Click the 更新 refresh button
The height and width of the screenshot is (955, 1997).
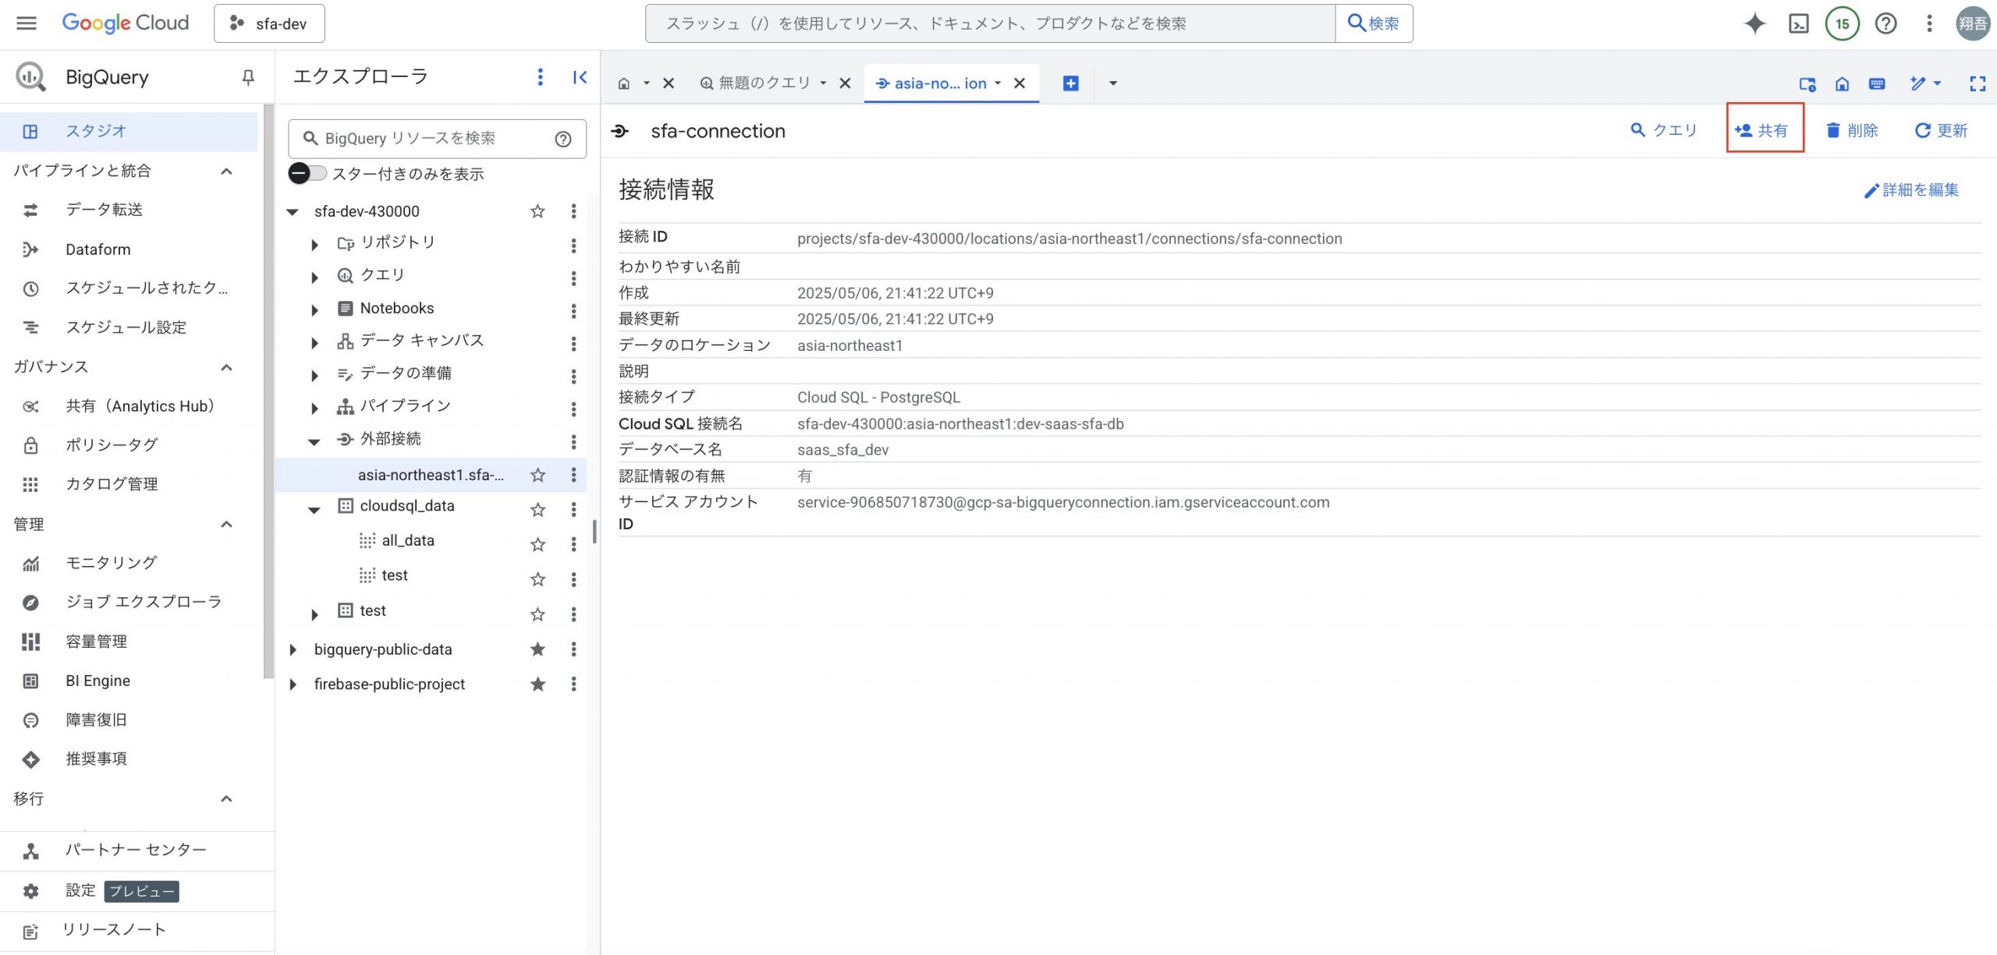click(1941, 130)
